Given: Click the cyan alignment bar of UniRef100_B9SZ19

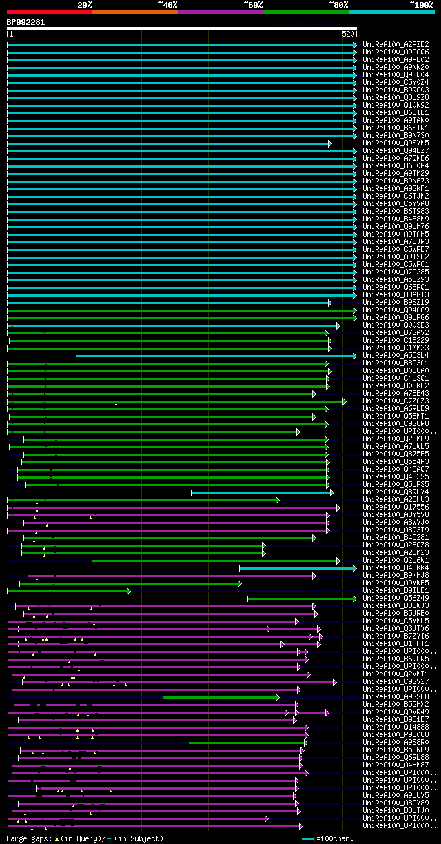Looking at the screenshot, I should 170,303.
